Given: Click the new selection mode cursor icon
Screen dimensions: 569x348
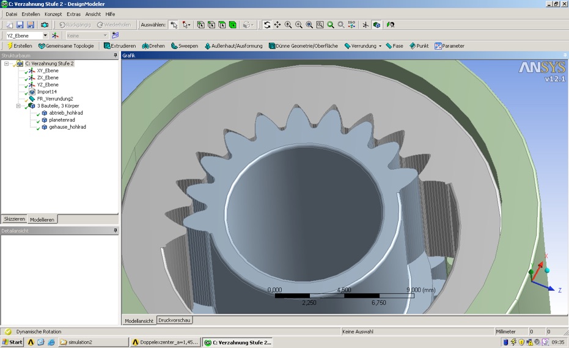Looking at the screenshot, I should 174,24.
